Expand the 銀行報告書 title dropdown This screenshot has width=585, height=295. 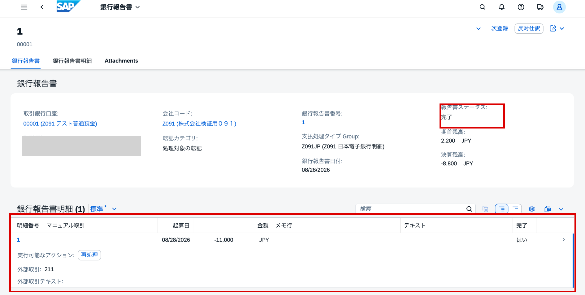[138, 7]
